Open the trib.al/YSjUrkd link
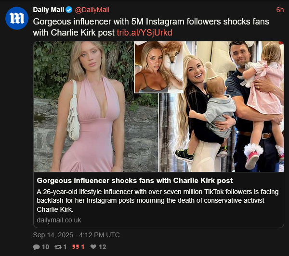 (144, 33)
